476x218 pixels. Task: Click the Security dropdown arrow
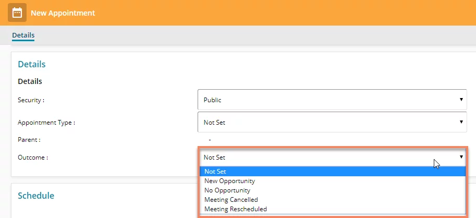461,100
